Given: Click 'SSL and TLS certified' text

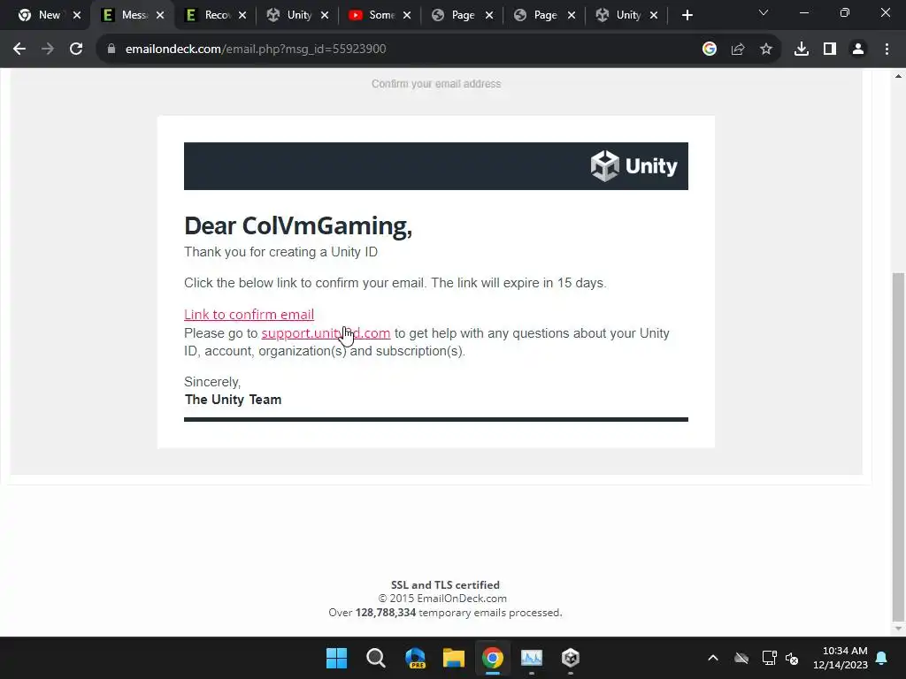Looking at the screenshot, I should click(x=446, y=585).
